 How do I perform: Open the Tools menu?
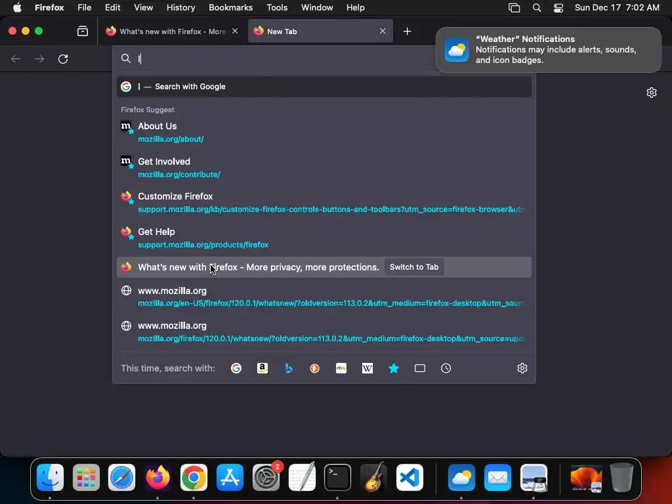[x=277, y=8]
